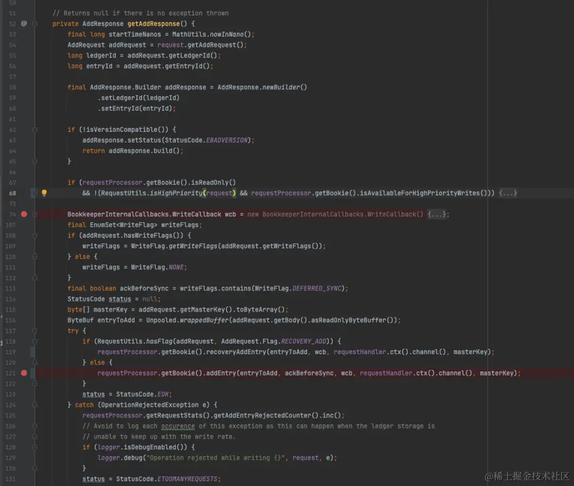Viewport: 574px width, 486px height.
Task: Click isAvailableForHighPriorityWrites() call
Action: pos(423,193)
